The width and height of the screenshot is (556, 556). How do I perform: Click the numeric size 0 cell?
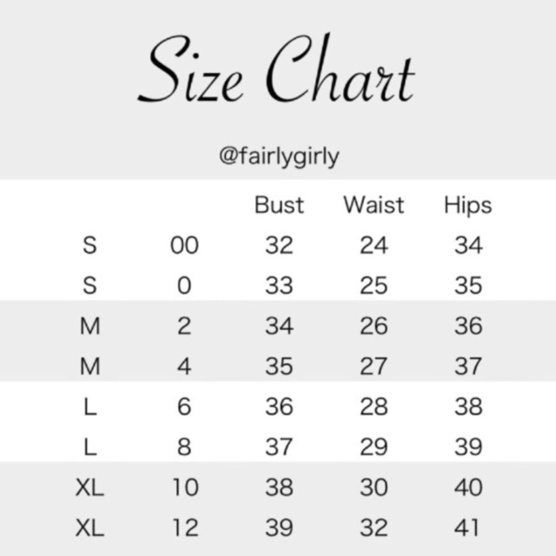(184, 286)
